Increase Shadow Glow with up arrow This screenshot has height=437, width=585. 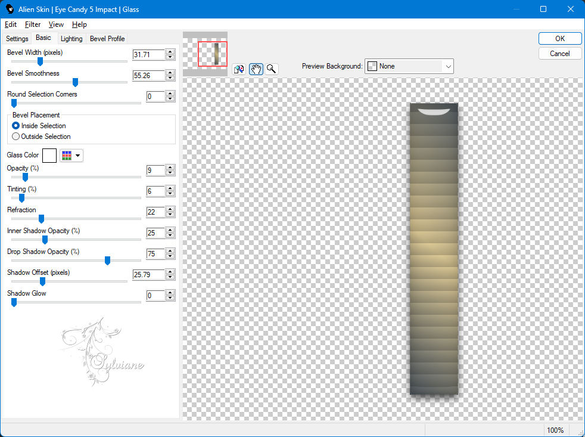coord(170,293)
